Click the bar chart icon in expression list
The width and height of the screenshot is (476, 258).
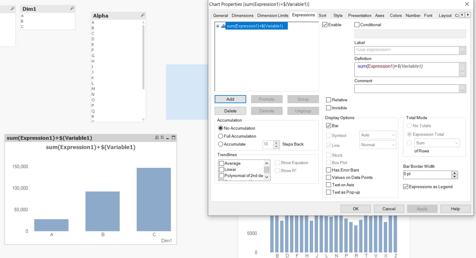[223, 26]
